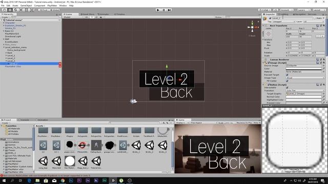Toggle the Button (Script) component enabled checkbox
Screen dimensions: 328x184
coord(269,85)
